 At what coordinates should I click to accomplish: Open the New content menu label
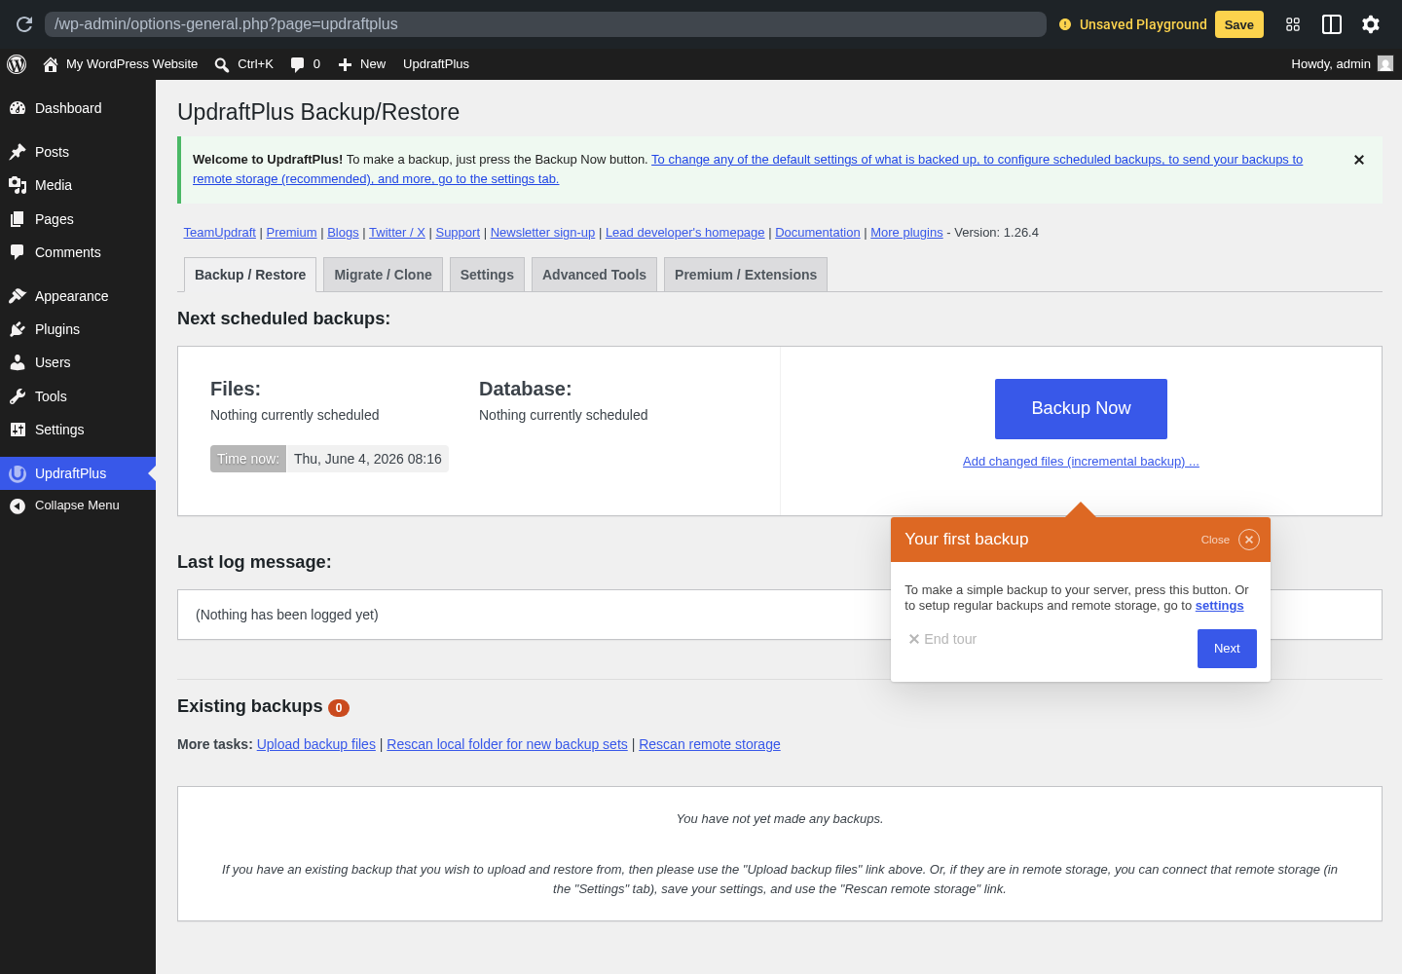(x=373, y=64)
